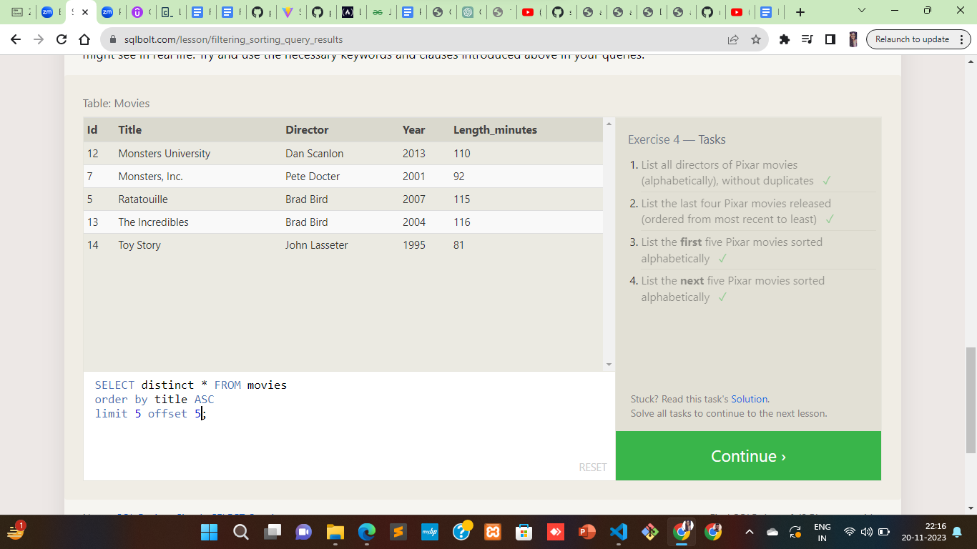Open the ENG IN language switcher
This screenshot has height=549, width=977.
pos(823,533)
